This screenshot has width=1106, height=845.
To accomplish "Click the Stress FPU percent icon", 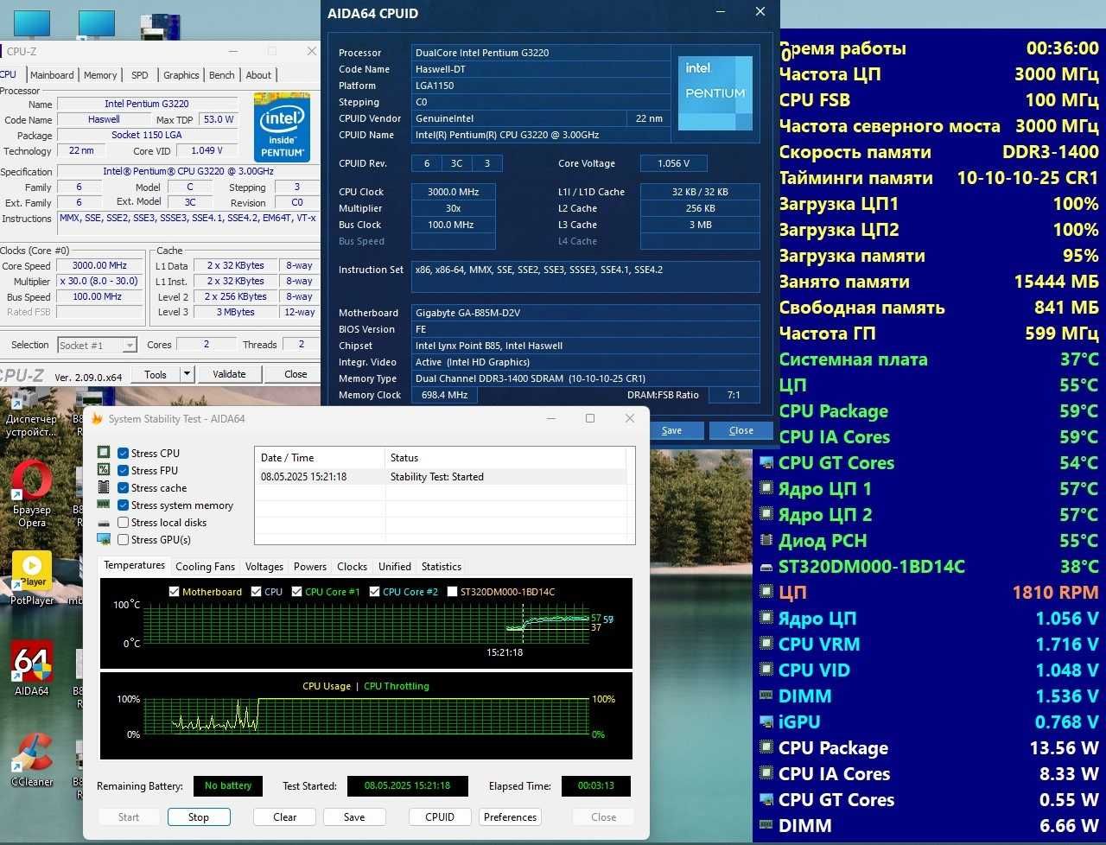I will [104, 470].
